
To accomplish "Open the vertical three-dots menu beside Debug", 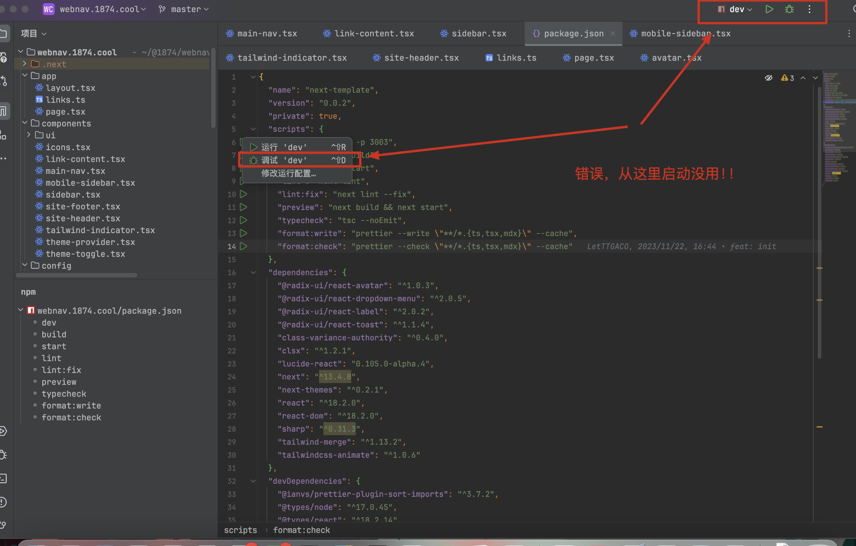I will point(809,9).
